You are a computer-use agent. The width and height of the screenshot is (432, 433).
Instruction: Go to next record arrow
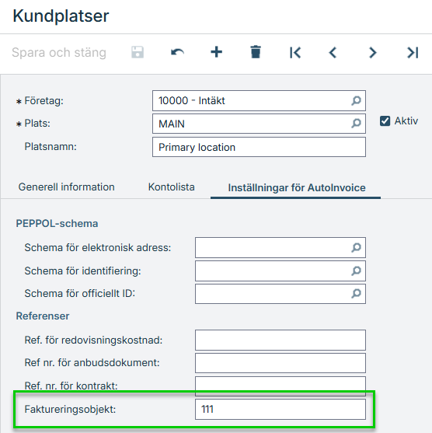point(373,52)
